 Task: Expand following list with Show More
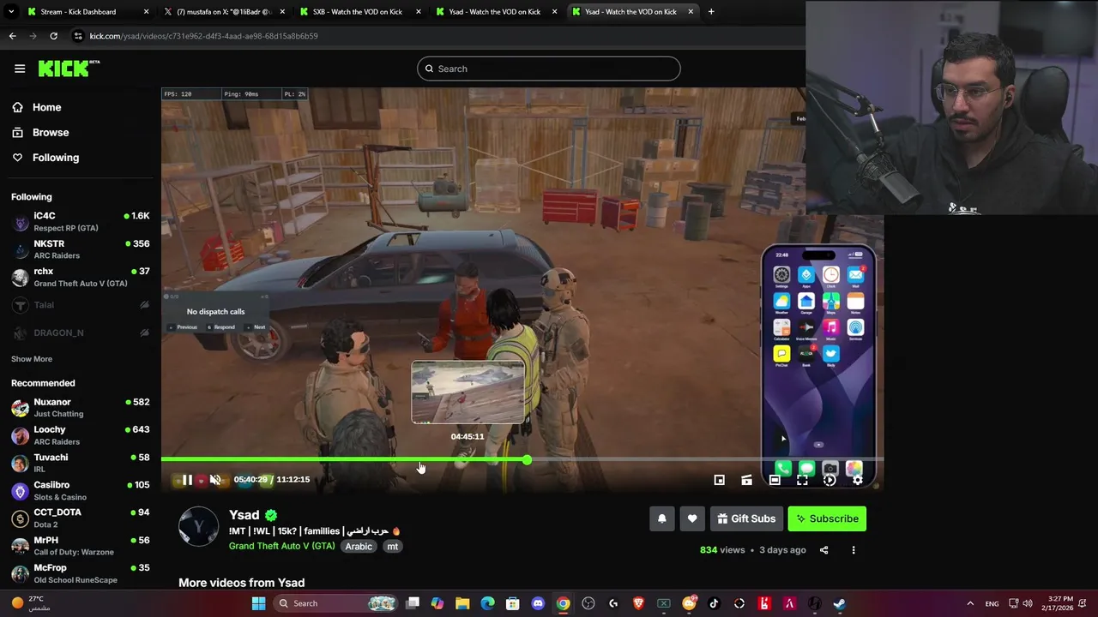tap(32, 359)
